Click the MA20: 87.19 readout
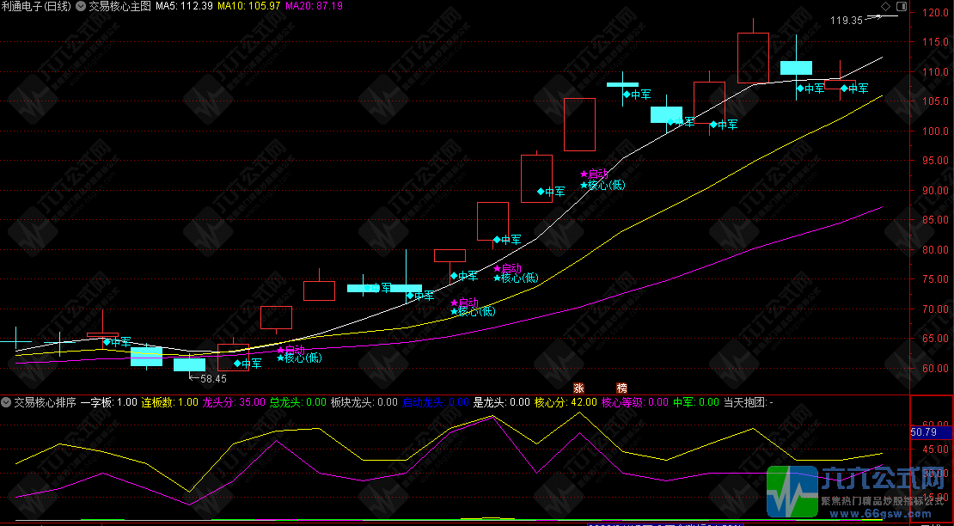Image resolution: width=954 pixels, height=526 pixels. point(314,7)
